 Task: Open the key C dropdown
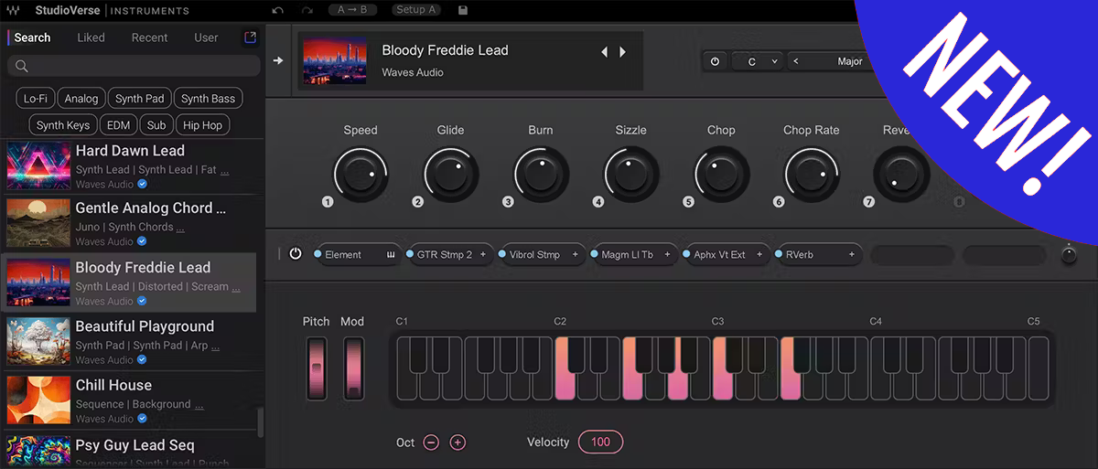tap(757, 61)
